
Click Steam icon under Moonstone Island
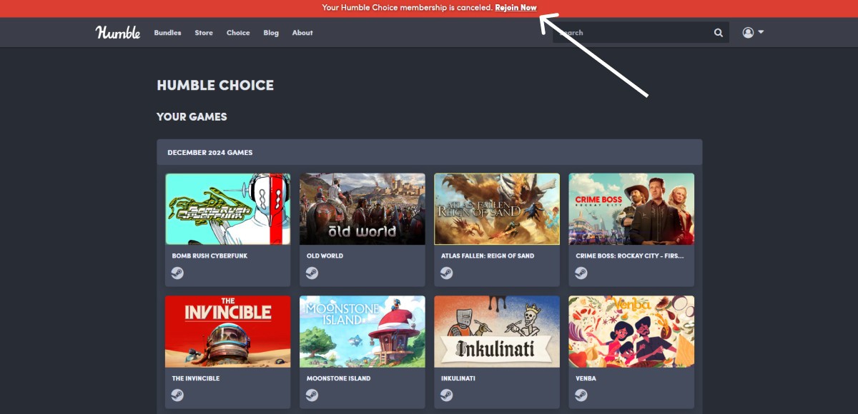(312, 395)
